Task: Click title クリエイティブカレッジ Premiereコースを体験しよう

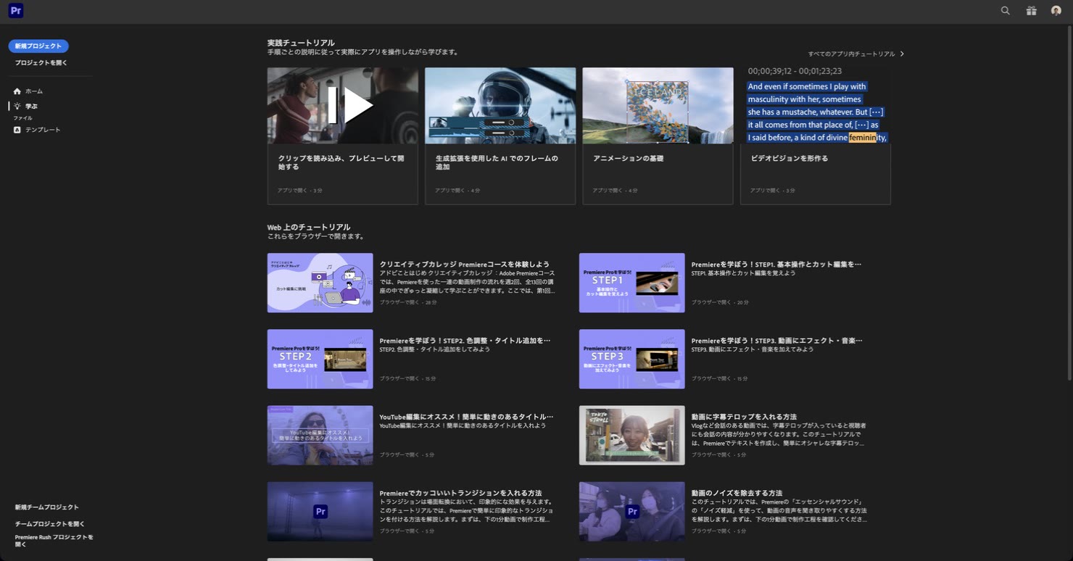Action: click(x=465, y=265)
